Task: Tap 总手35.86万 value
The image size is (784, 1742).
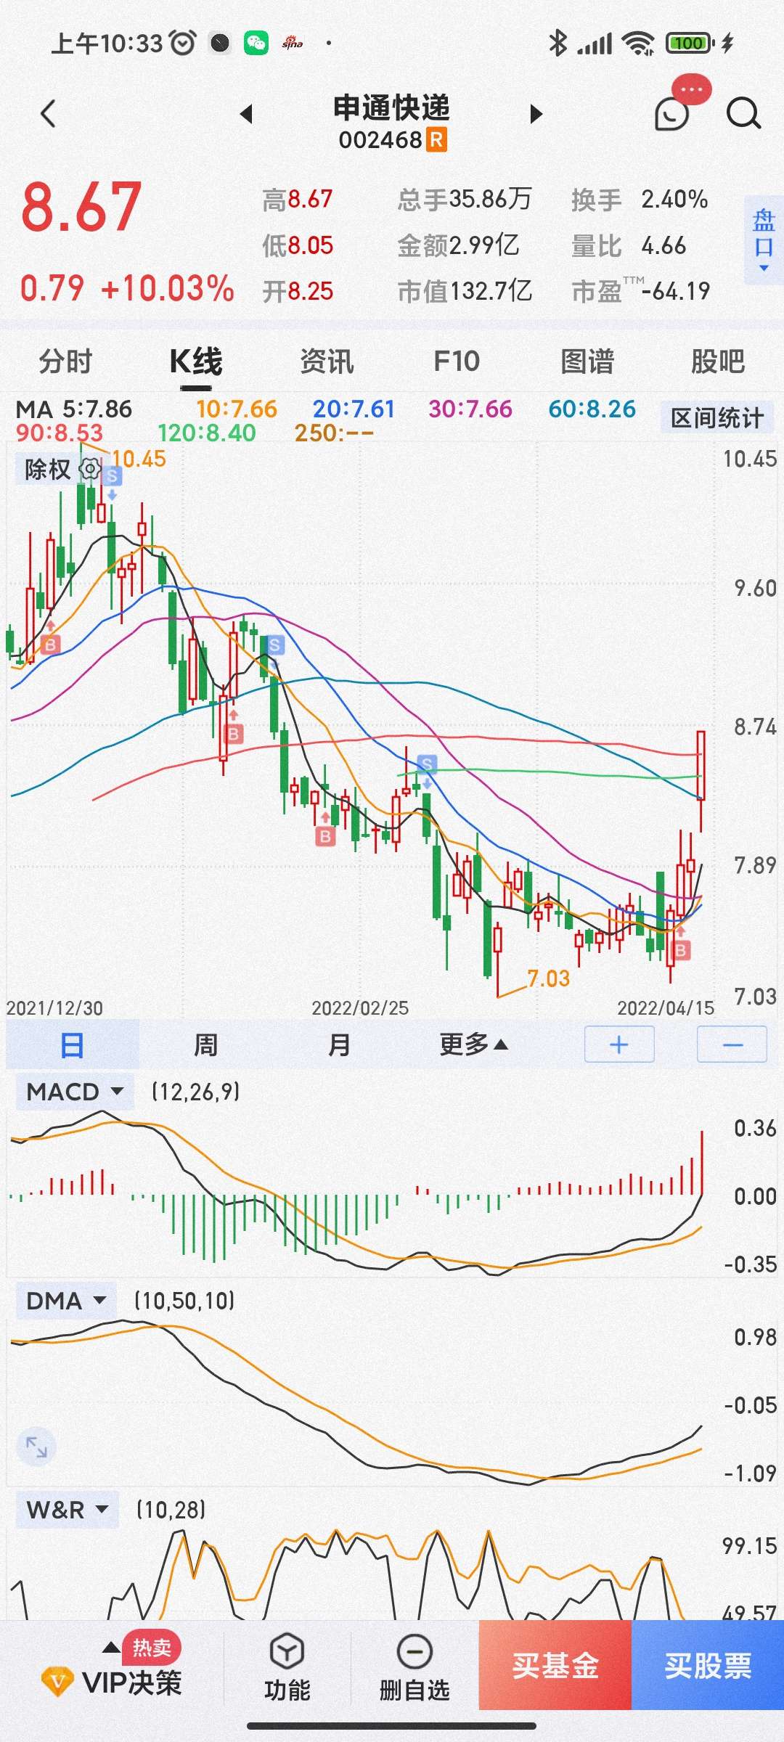Action: [465, 200]
